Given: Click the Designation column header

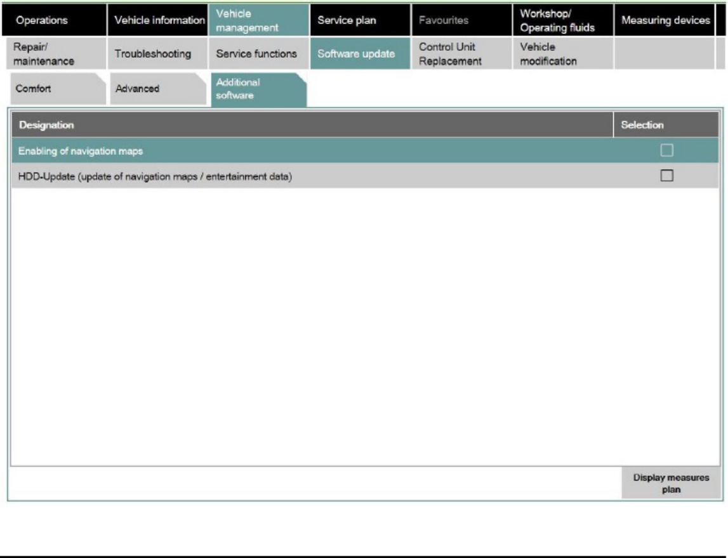Looking at the screenshot, I should tap(312, 125).
